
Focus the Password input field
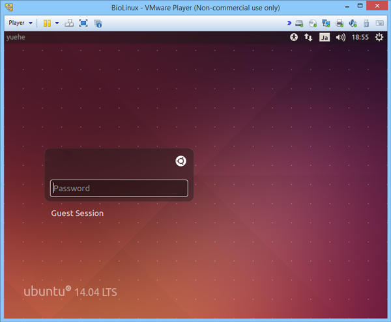[119, 189]
